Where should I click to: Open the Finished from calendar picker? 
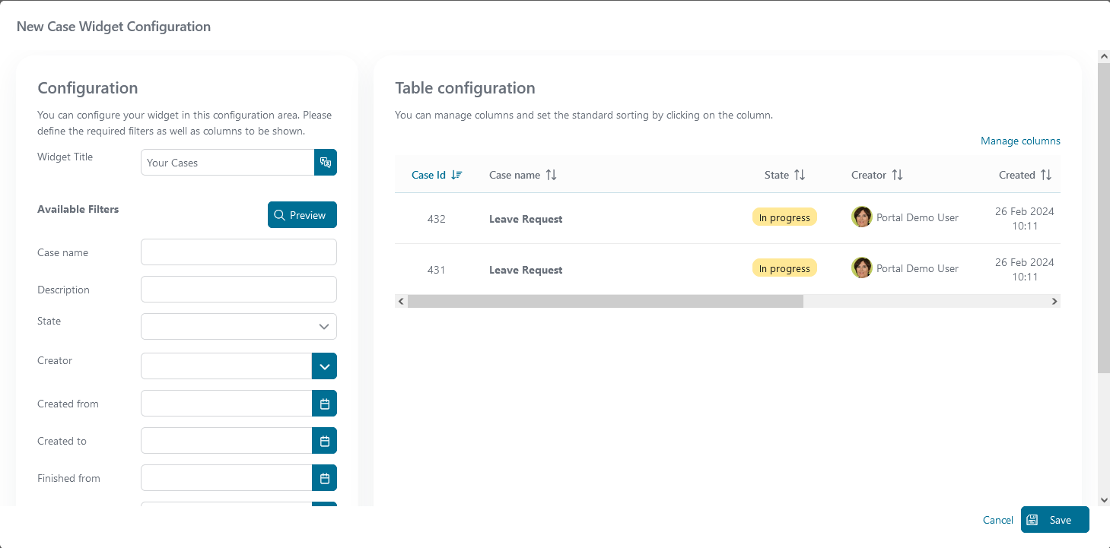[325, 478]
